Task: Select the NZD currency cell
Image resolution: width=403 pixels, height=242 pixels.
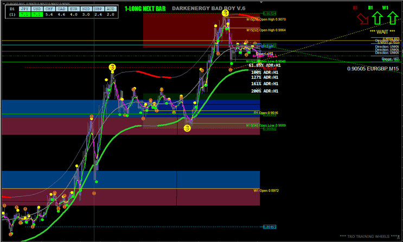Action: pos(87,9)
